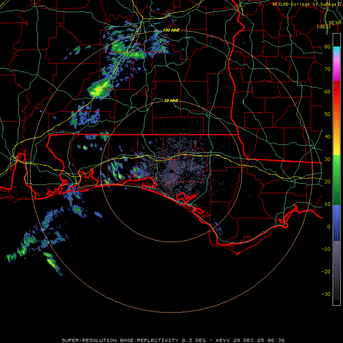Image resolution: width=343 pixels, height=343 pixels.
Task: Click the 'KEVX' radar site identifier in caption
Action: click(x=223, y=340)
